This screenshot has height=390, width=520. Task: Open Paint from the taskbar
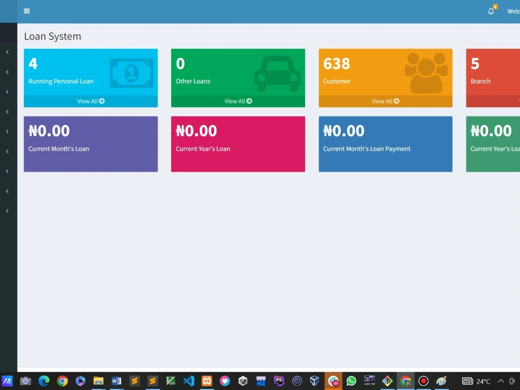pos(441,381)
